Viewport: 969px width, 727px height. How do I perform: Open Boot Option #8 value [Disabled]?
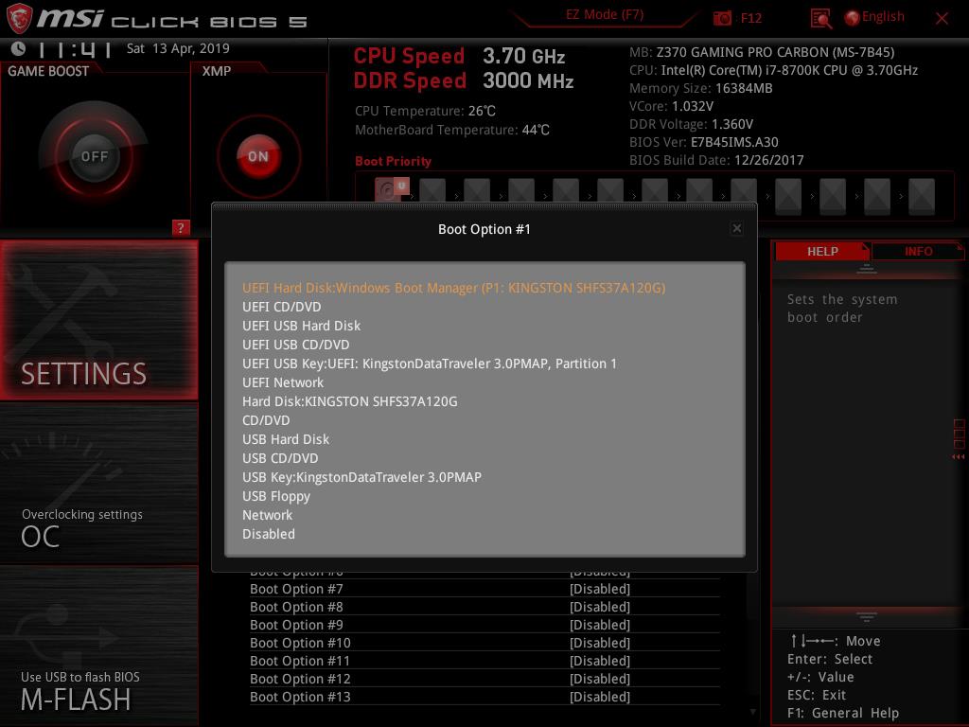click(x=599, y=607)
